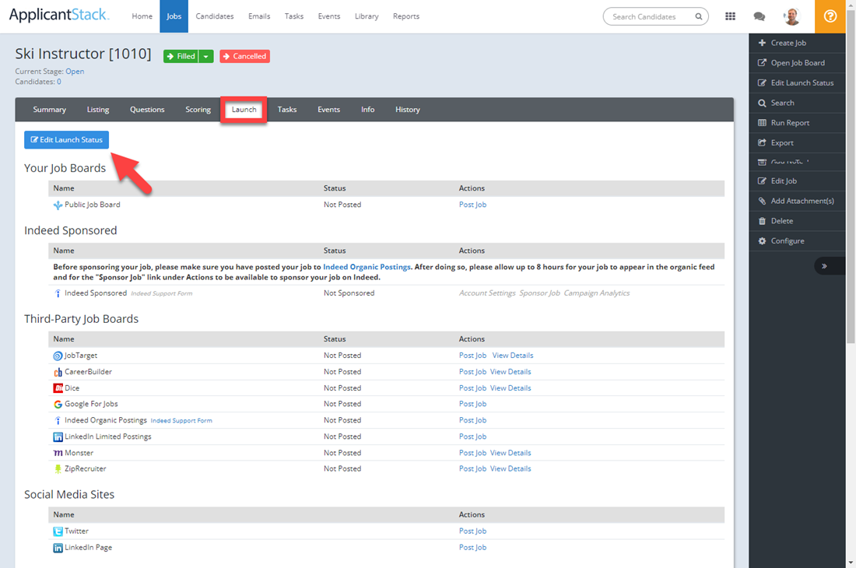Click the blue Edit Launch Status button

coord(66,140)
